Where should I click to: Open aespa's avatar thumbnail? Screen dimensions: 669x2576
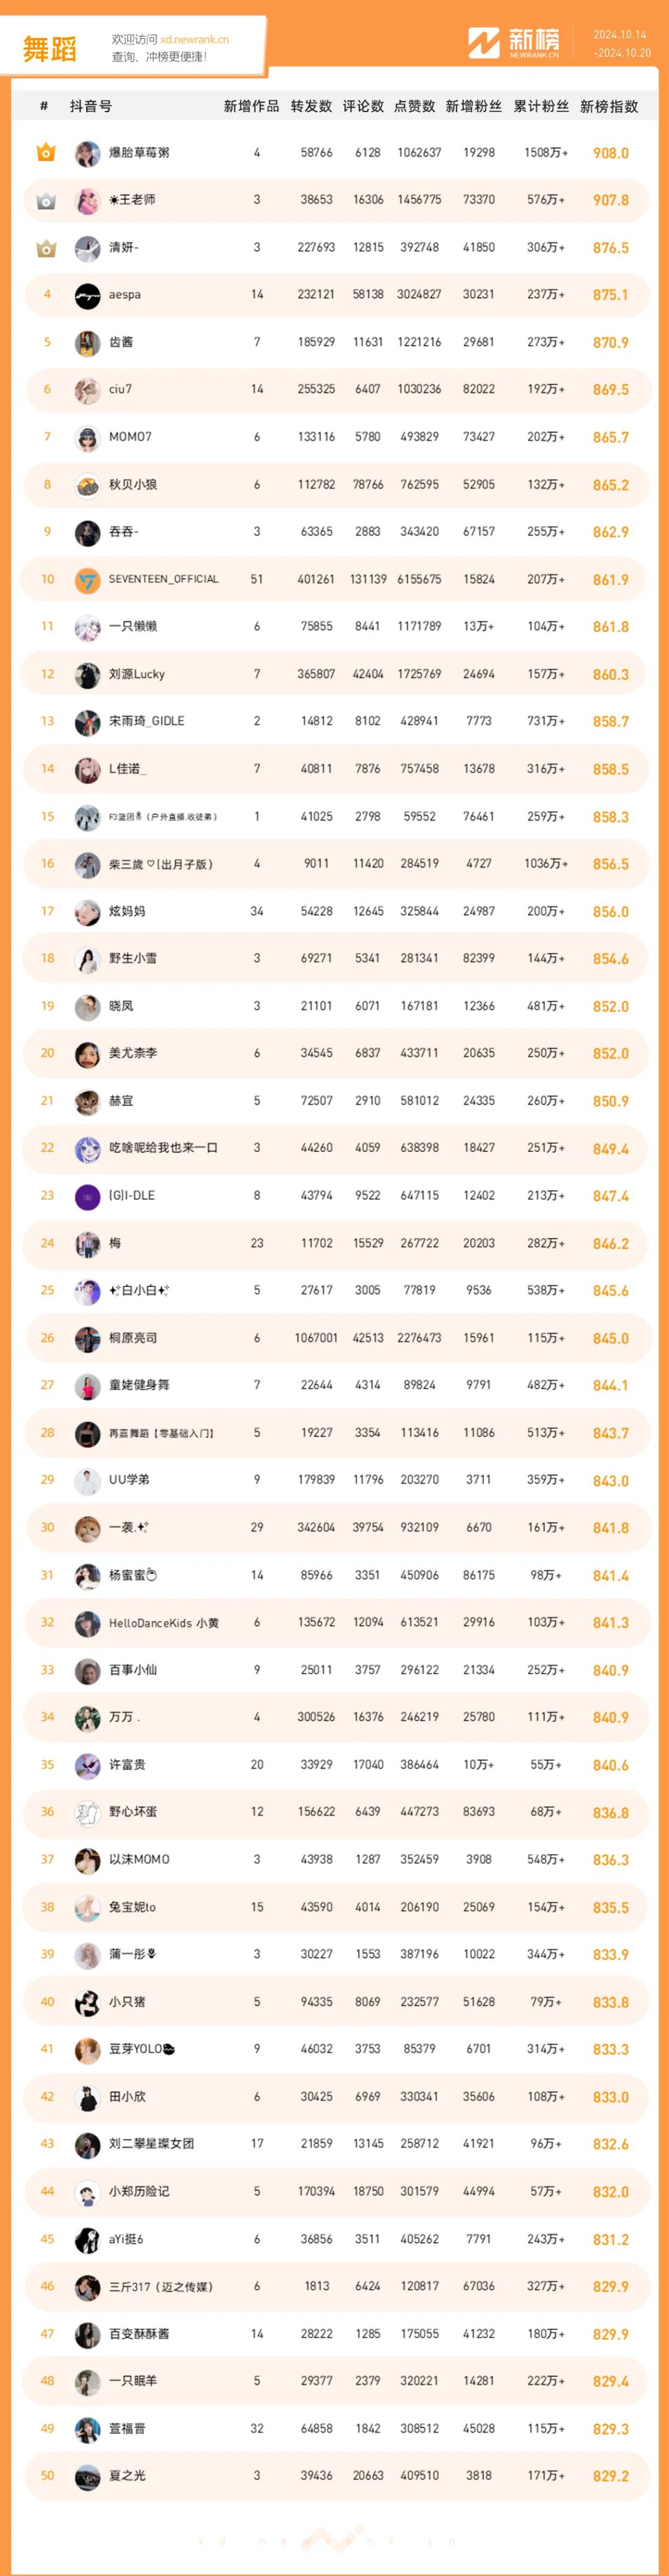(x=88, y=295)
